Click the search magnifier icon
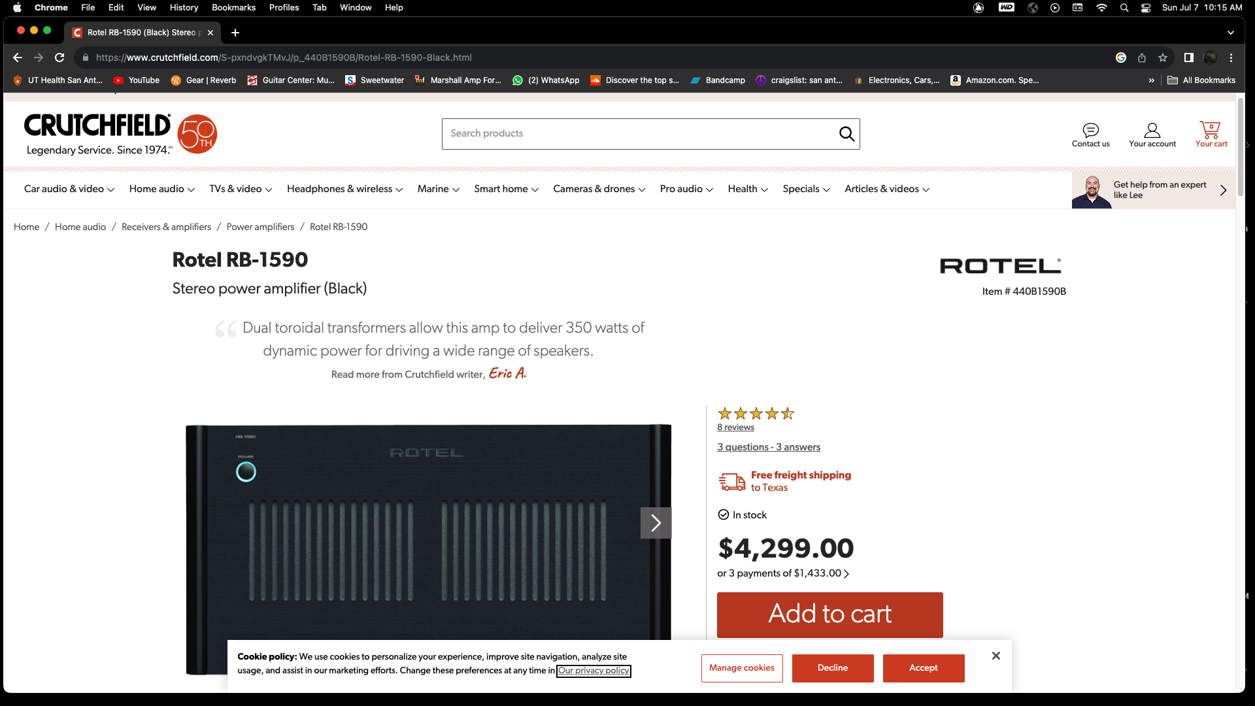This screenshot has height=706, width=1255. pos(846,134)
